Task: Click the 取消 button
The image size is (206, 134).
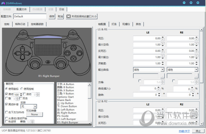Action: tap(61, 17)
